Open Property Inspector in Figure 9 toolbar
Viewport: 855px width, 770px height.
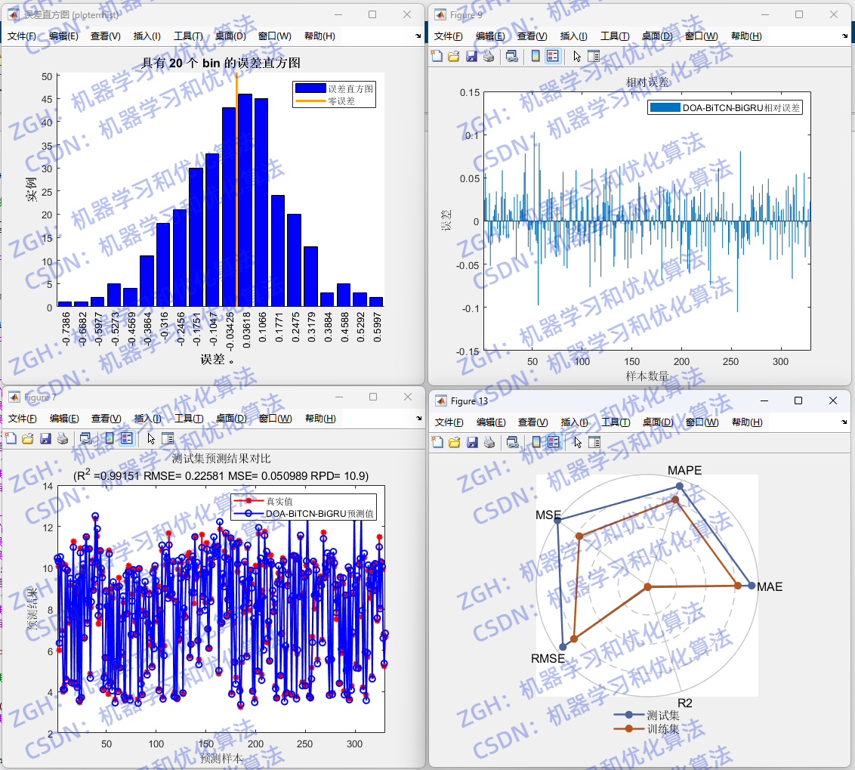coord(594,56)
